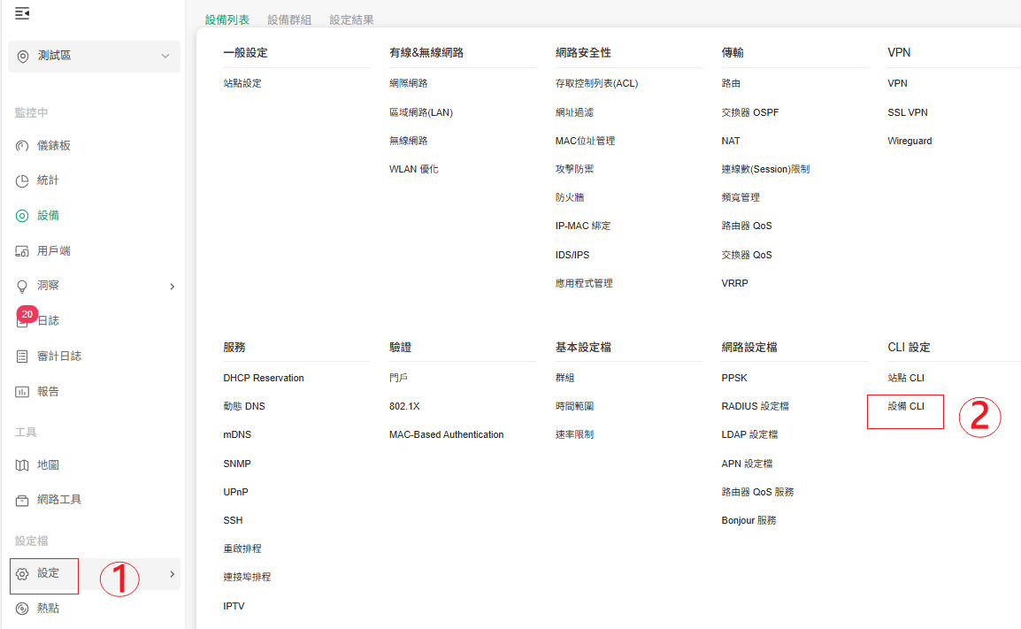Click the red 20 notification badge on 日誌
1021x629 pixels.
pos(27,314)
